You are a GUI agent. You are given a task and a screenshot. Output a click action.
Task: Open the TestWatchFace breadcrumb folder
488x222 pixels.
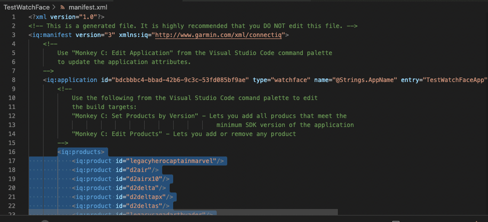coord(26,8)
